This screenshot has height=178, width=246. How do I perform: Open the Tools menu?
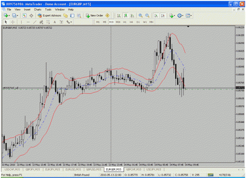pos(48,9)
